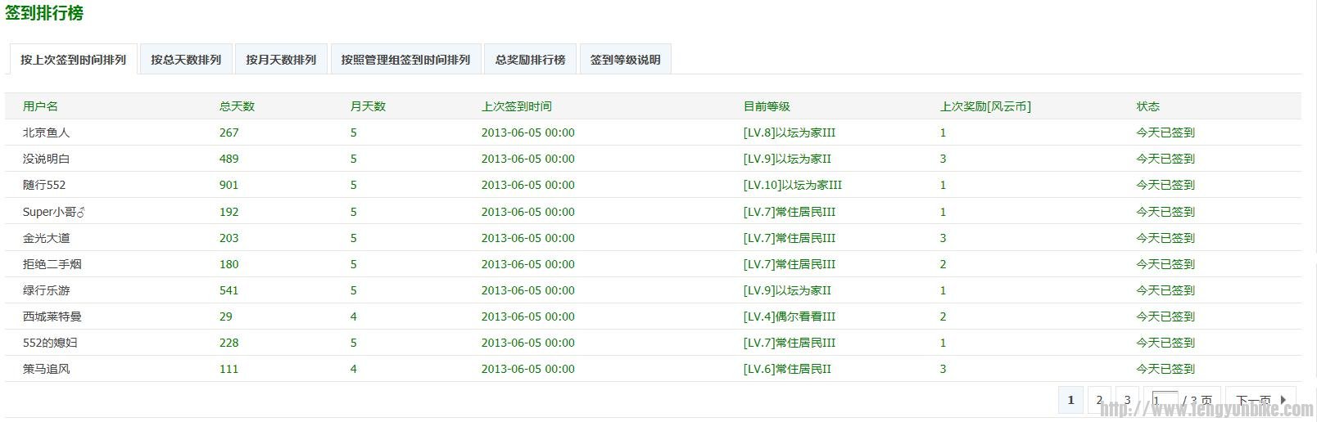Click the 按上次签到时间排列 tab
The height and width of the screenshot is (422, 1317).
73,60
